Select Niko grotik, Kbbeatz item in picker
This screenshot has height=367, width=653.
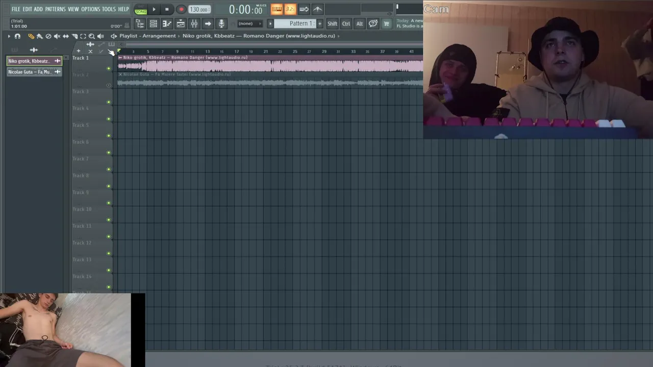click(x=34, y=61)
